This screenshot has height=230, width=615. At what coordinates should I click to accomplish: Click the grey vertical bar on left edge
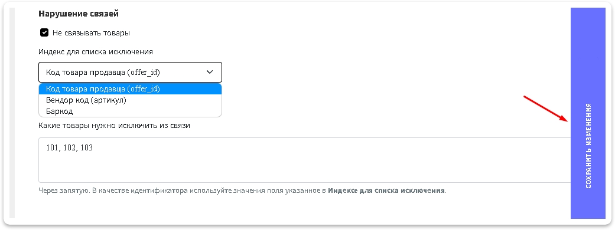[12, 113]
